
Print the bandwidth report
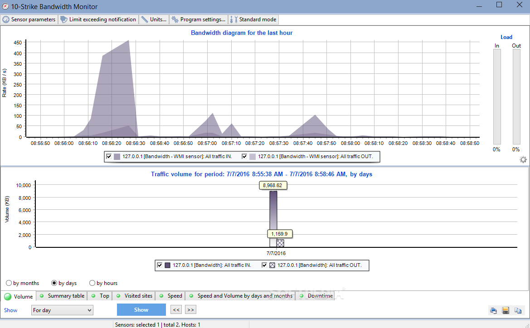[493, 310]
